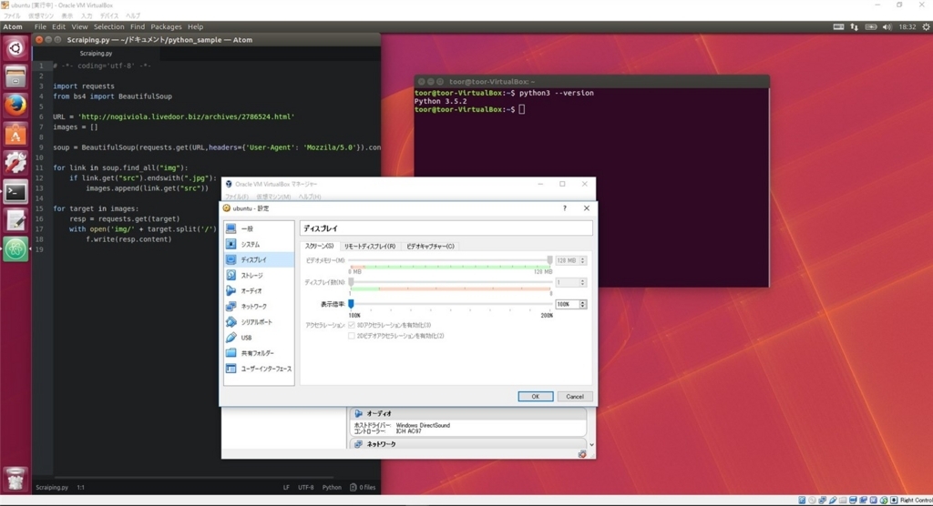933x506 pixels.
Task: Click the VirtualBox display status bar icon
Action: (853, 500)
